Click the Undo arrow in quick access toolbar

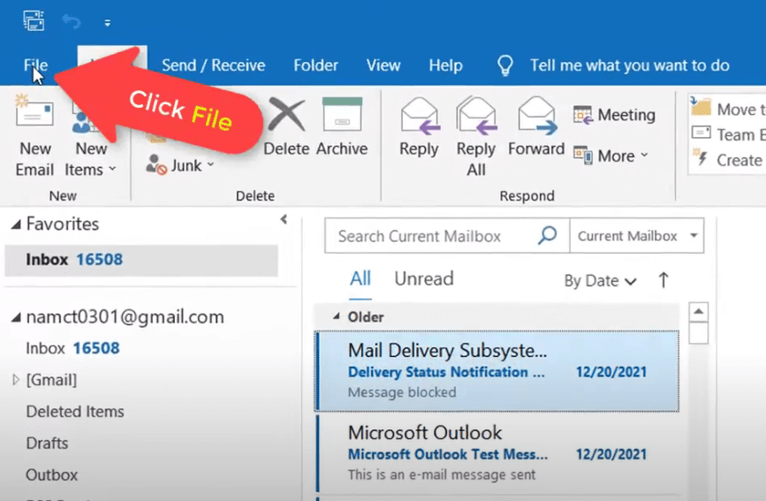72,21
